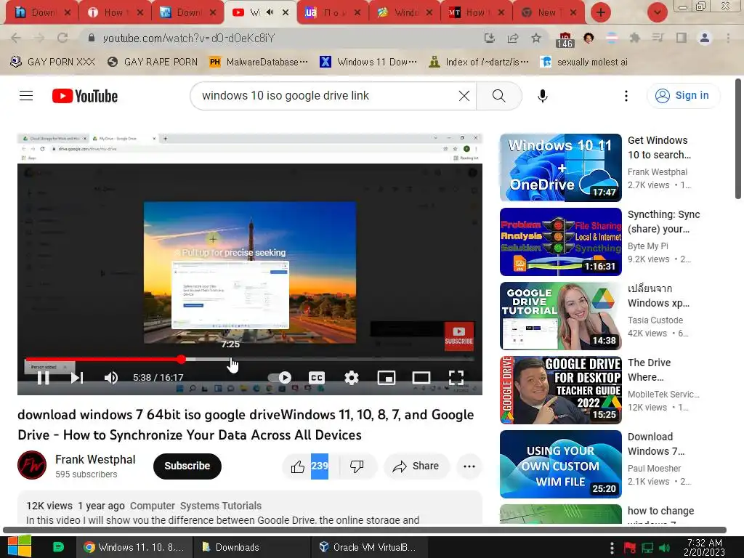
Task: Share this page icon in address bar
Action: click(x=513, y=38)
